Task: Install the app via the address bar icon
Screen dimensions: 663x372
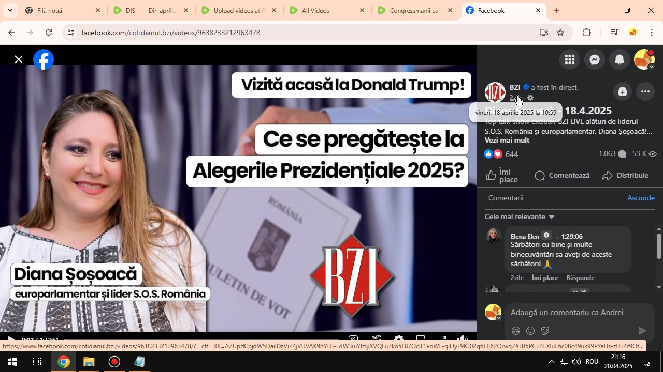Action: [x=543, y=33]
